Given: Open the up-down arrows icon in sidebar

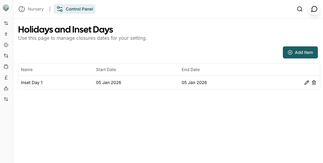Looking at the screenshot, I should tap(6, 99).
